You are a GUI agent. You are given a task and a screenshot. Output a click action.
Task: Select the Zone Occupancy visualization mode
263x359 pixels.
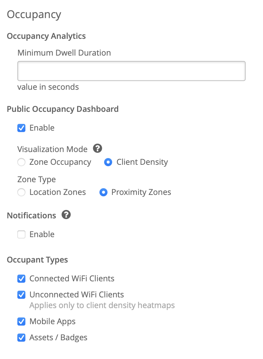pyautogui.click(x=21, y=162)
